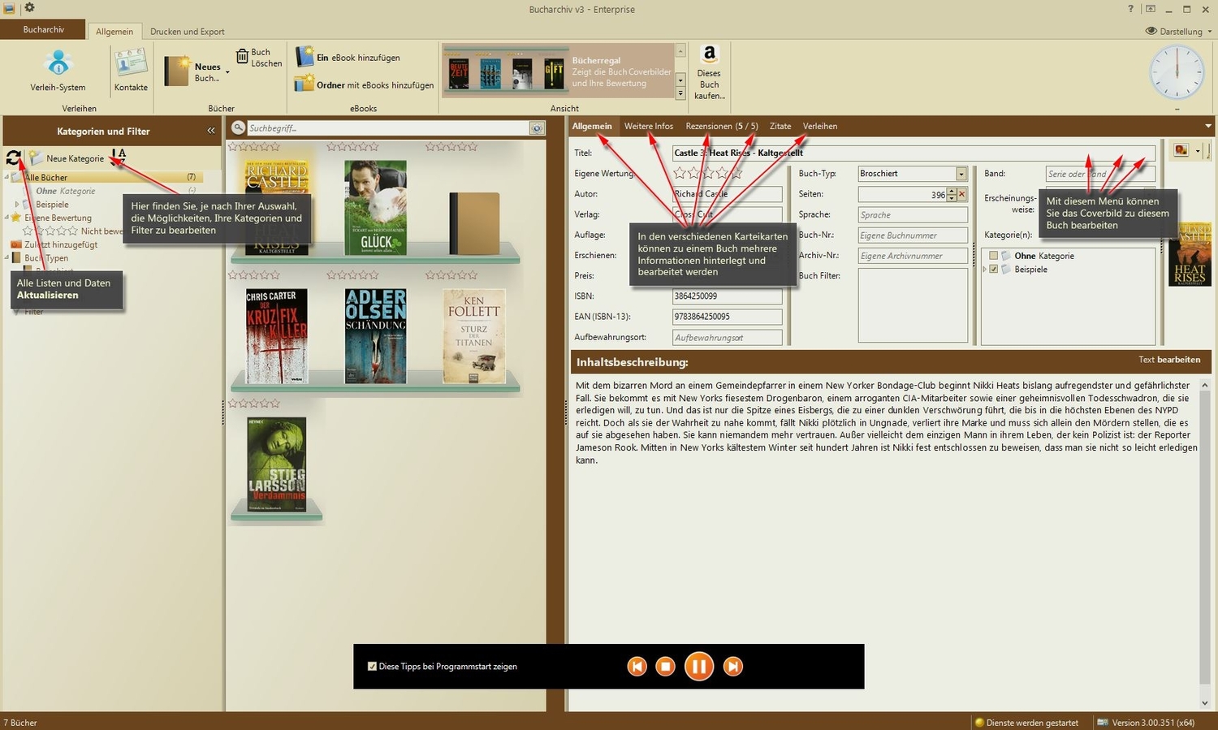Toggle Diese Tipps bei Programmstart zeigen checkbox

tap(372, 667)
